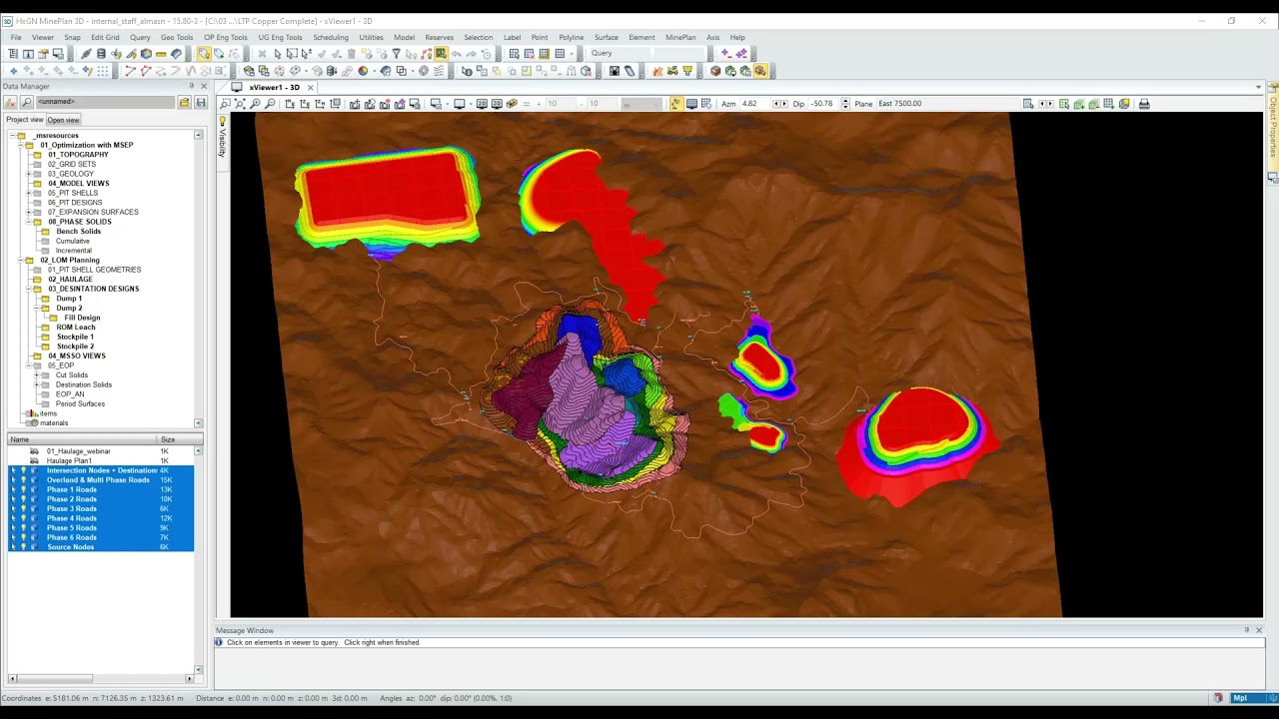The image size is (1279, 719).
Task: Click the highlighted viewer mode icon left of Azm
Action: 675,104
